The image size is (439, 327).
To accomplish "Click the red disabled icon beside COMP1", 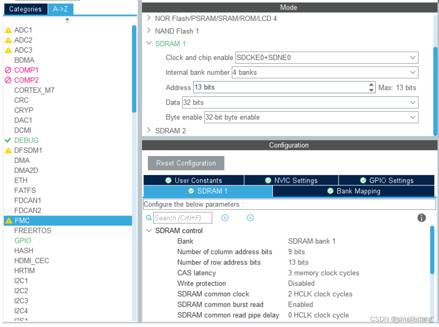I will (x=8, y=70).
